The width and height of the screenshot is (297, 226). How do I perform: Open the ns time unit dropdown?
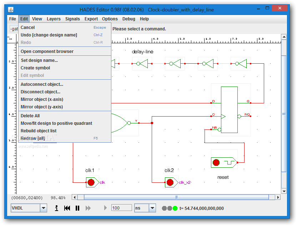tap(152, 208)
